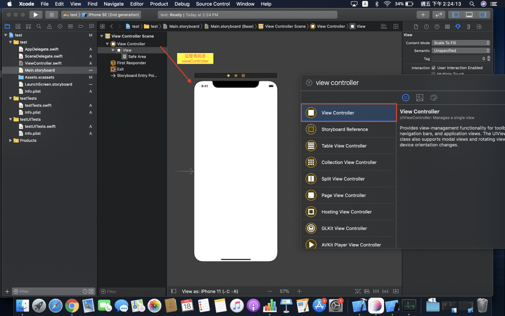505x316 pixels.
Task: Show the Size inspector ruler icon
Action: tap(469, 27)
